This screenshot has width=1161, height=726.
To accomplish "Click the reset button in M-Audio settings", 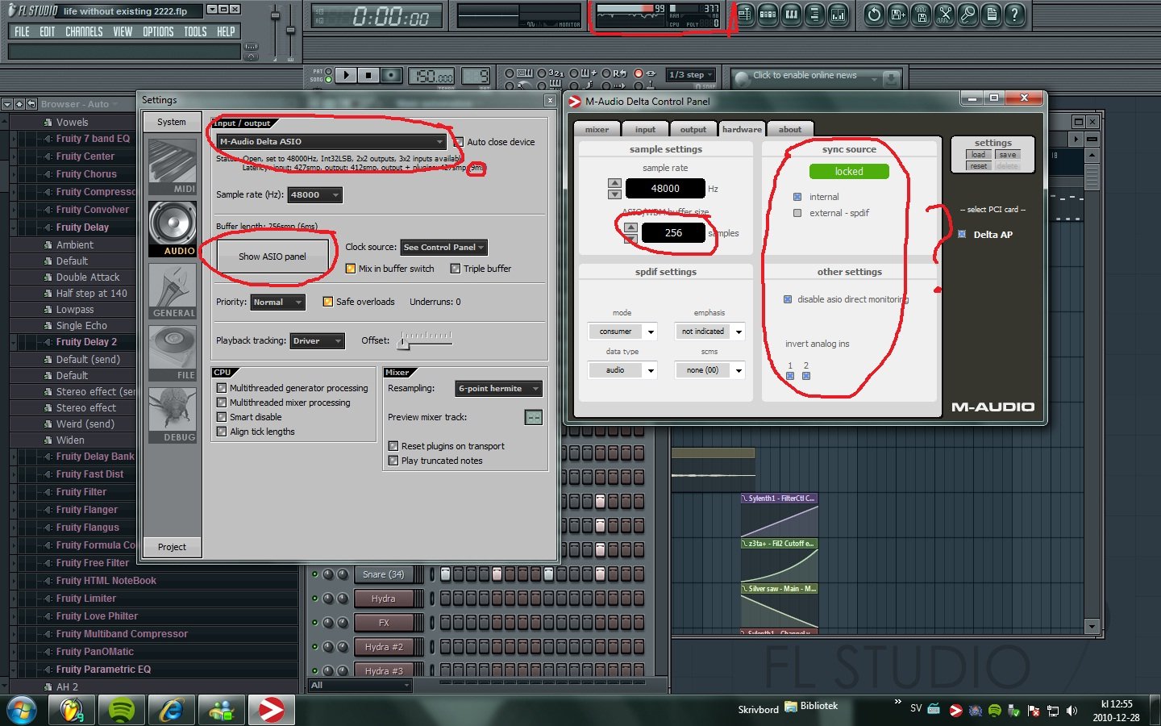I will coord(978,166).
